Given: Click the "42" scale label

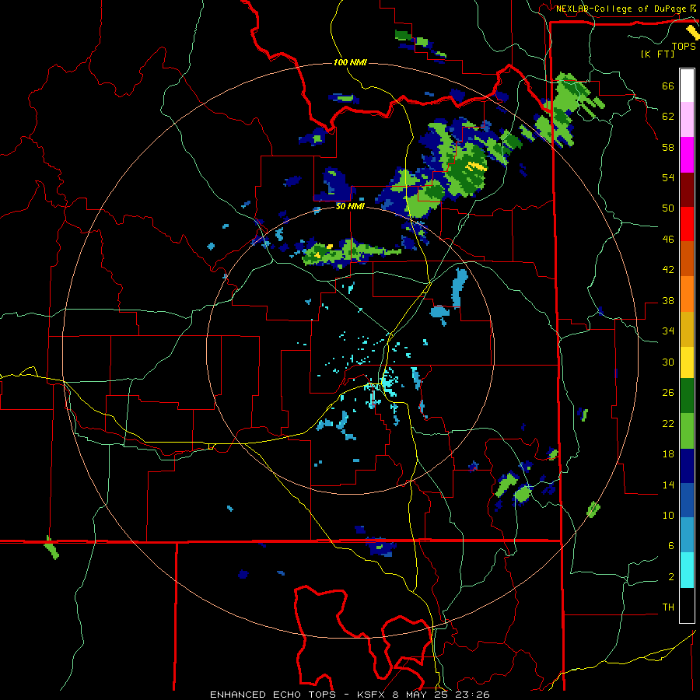Looking at the screenshot, I should (668, 270).
